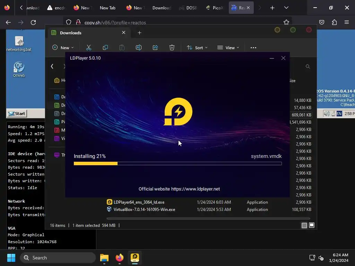Open the New dropdown in File Explorer
Image resolution: width=355 pixels, height=266 pixels.
pyautogui.click(x=63, y=47)
